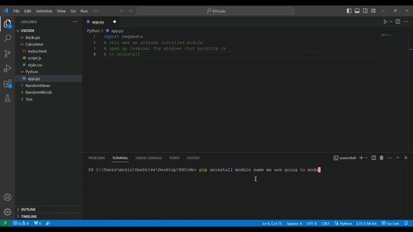This screenshot has height=232, width=413.
Task: Open run options dropdown beside play button
Action: [x=390, y=22]
